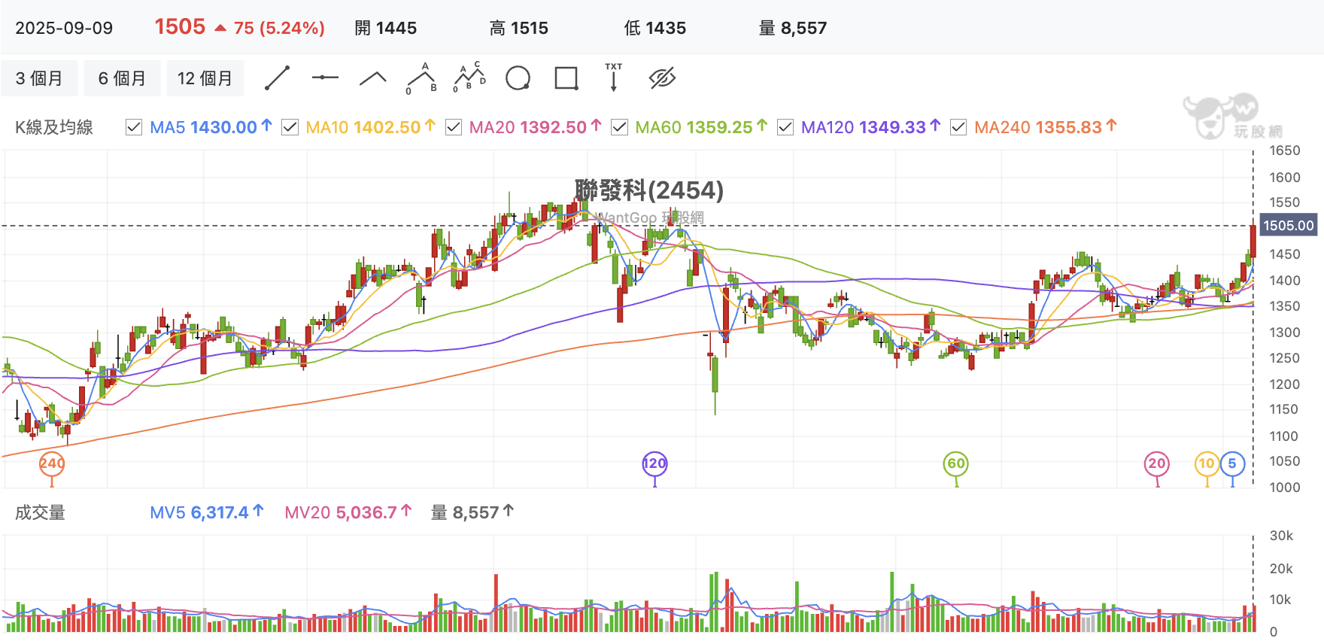Viewport: 1324px width, 644px height.
Task: Choose the angle polyline drawing tool
Action: 373,78
